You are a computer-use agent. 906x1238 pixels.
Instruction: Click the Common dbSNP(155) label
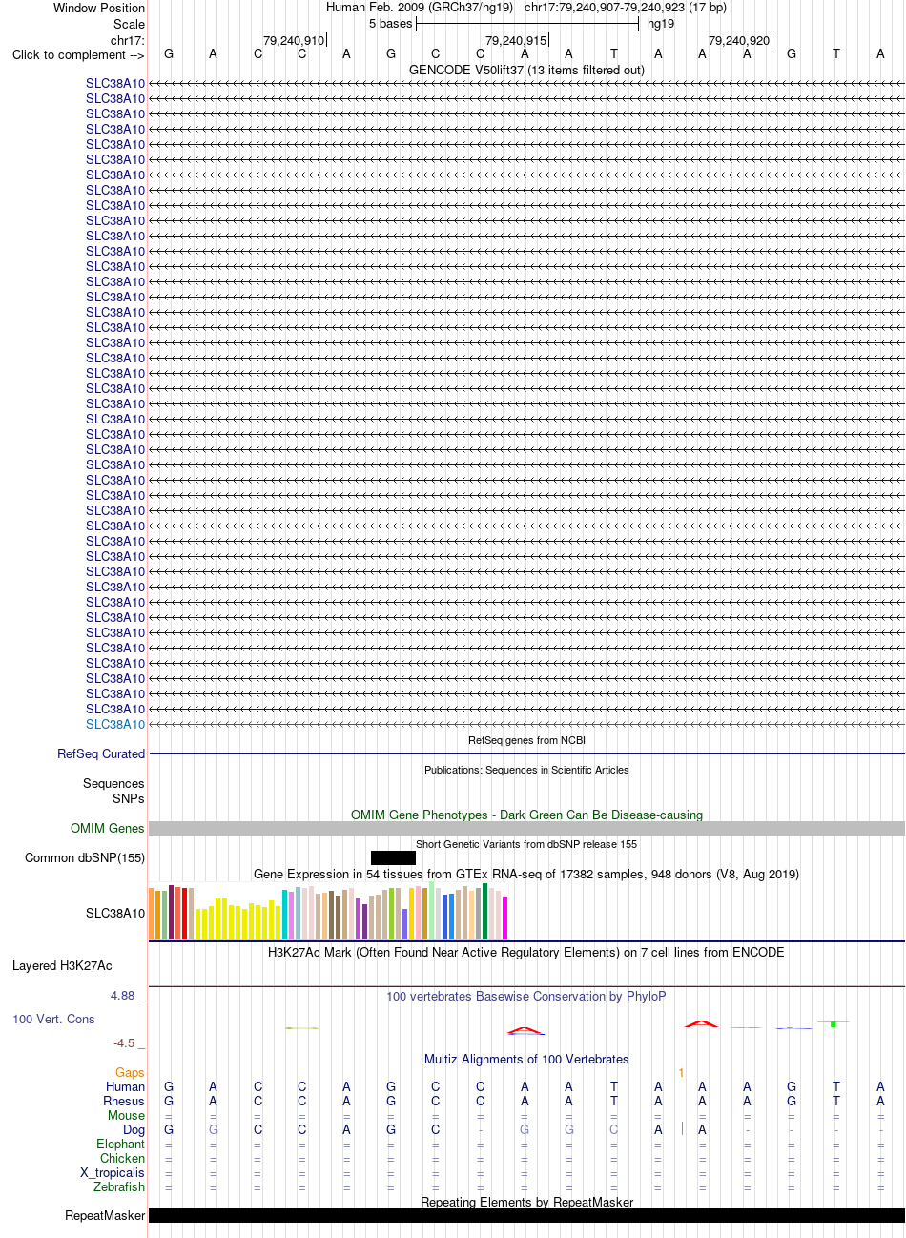[85, 857]
